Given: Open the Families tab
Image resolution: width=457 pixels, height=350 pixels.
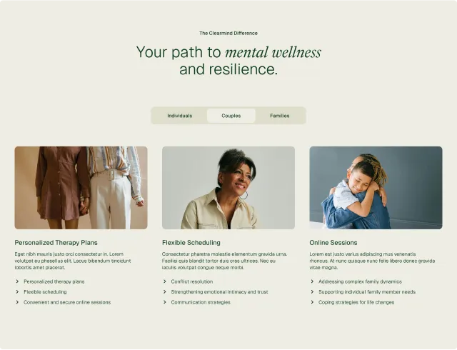Looking at the screenshot, I should coord(280,116).
